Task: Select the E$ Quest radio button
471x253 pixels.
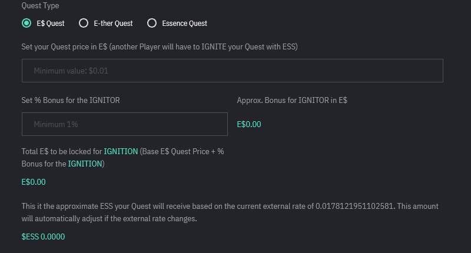Action: [x=26, y=24]
